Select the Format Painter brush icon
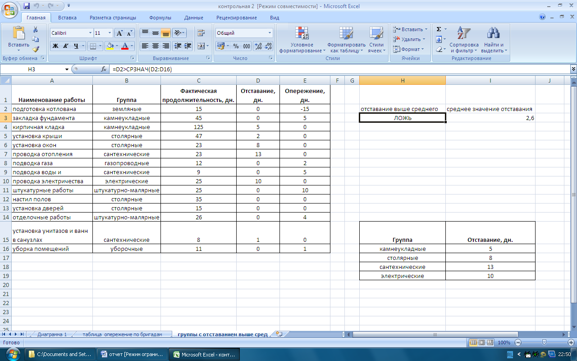 (x=36, y=49)
